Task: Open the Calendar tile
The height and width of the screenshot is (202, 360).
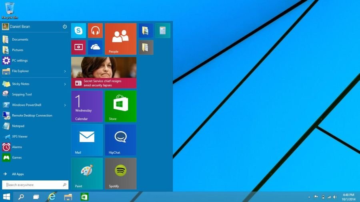Action: [87, 106]
